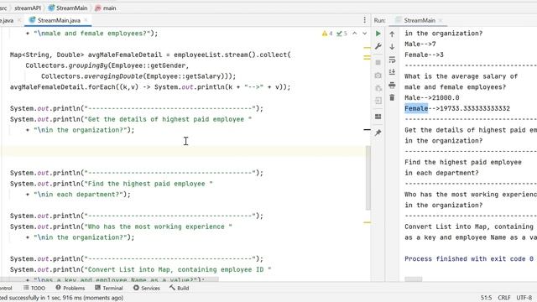Open the Problems tool window

point(70,288)
